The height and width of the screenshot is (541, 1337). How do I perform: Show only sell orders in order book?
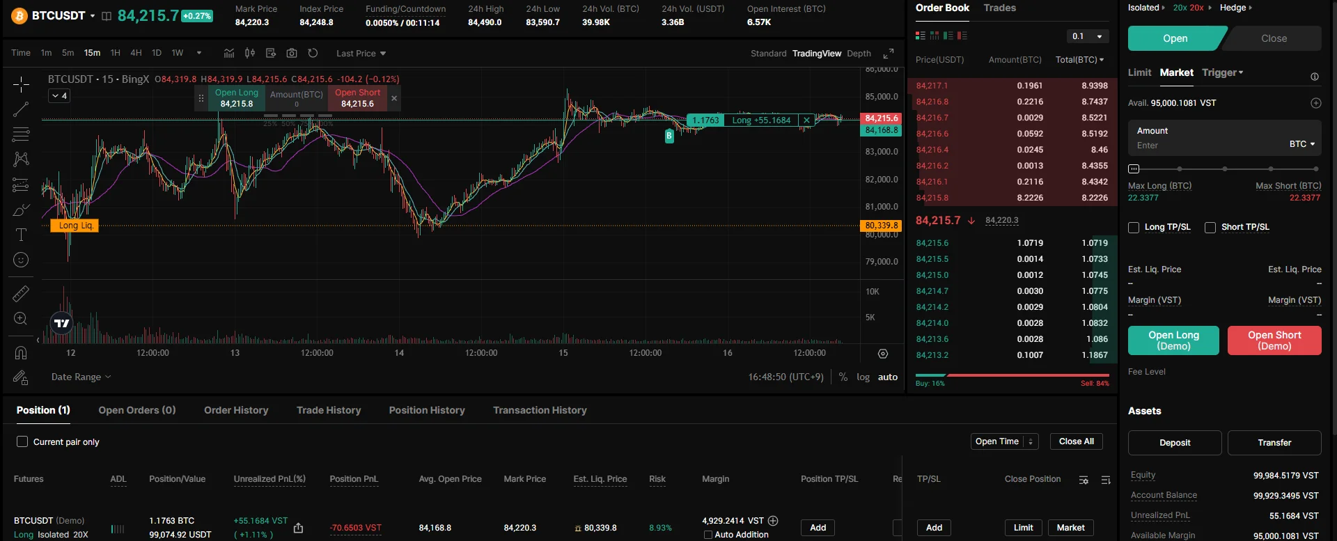click(962, 36)
